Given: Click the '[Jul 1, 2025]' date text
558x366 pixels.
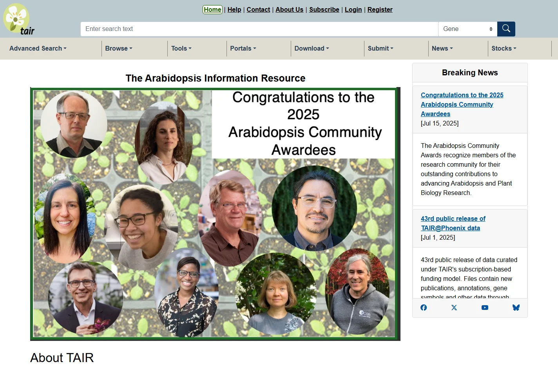Looking at the screenshot, I should (x=438, y=237).
